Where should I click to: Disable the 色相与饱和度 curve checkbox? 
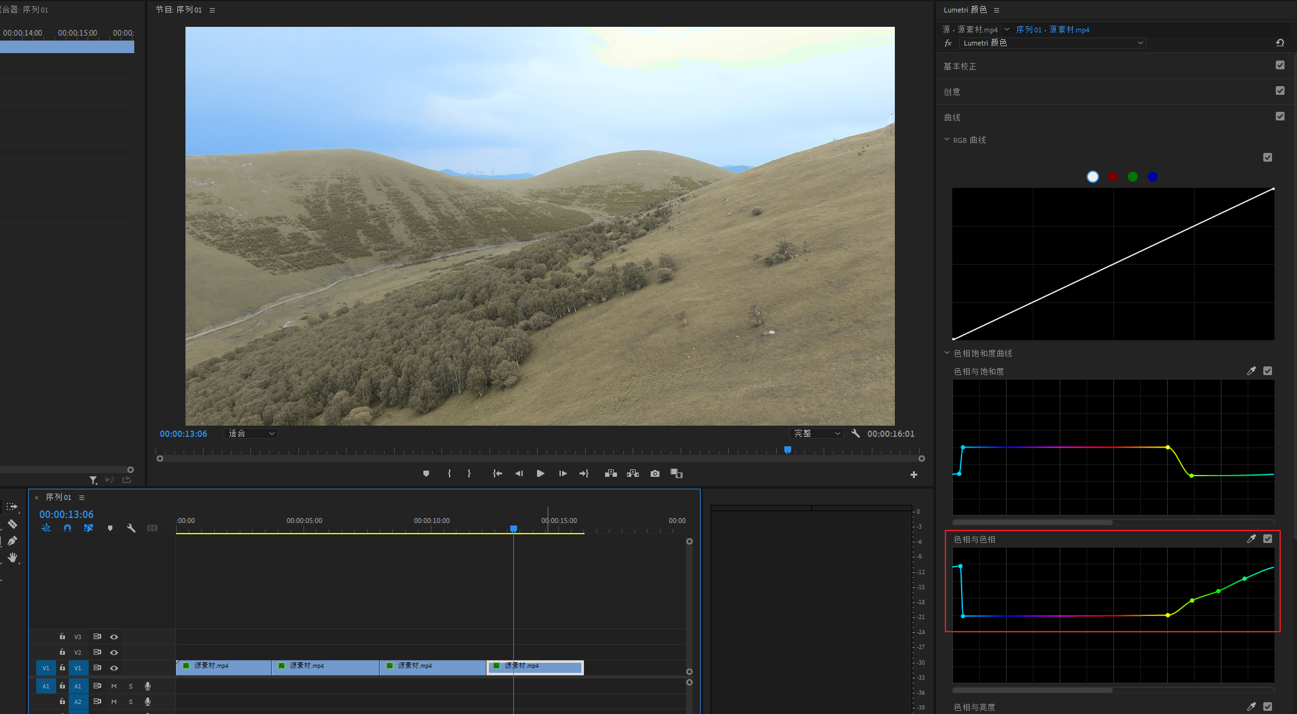pos(1267,371)
